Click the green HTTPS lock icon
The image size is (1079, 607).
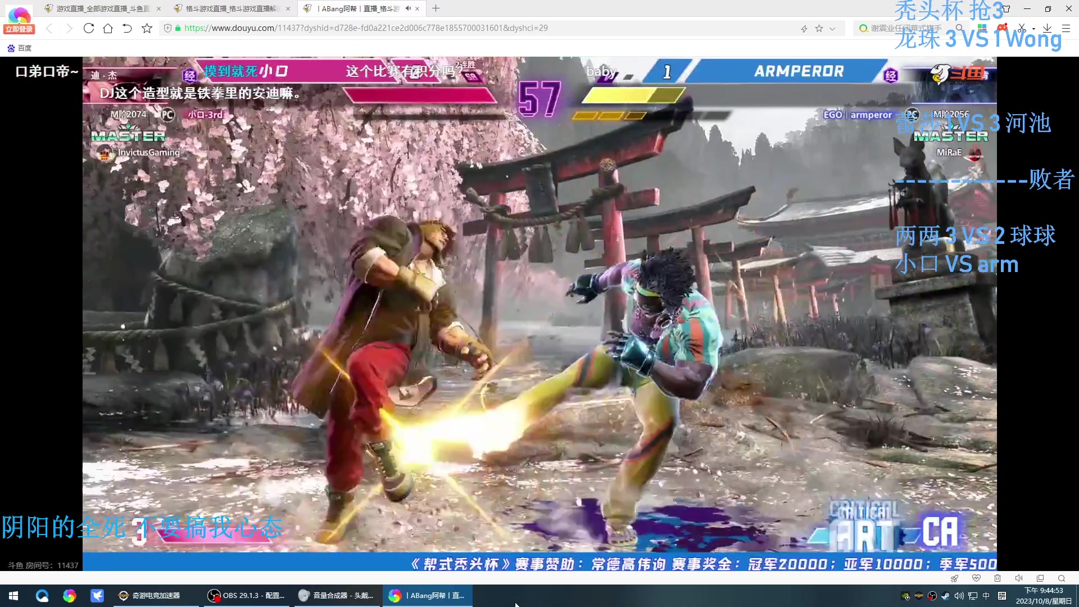[x=178, y=28]
